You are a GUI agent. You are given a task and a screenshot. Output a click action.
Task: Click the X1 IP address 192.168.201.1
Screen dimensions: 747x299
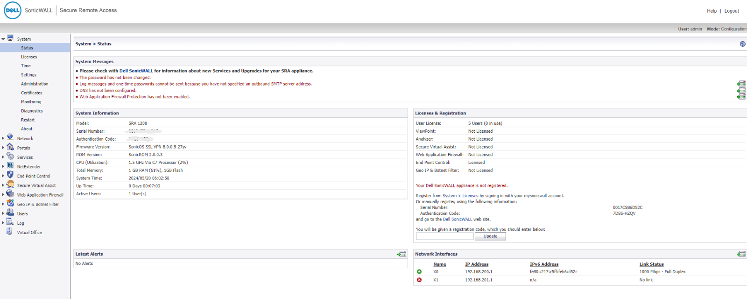pos(479,280)
